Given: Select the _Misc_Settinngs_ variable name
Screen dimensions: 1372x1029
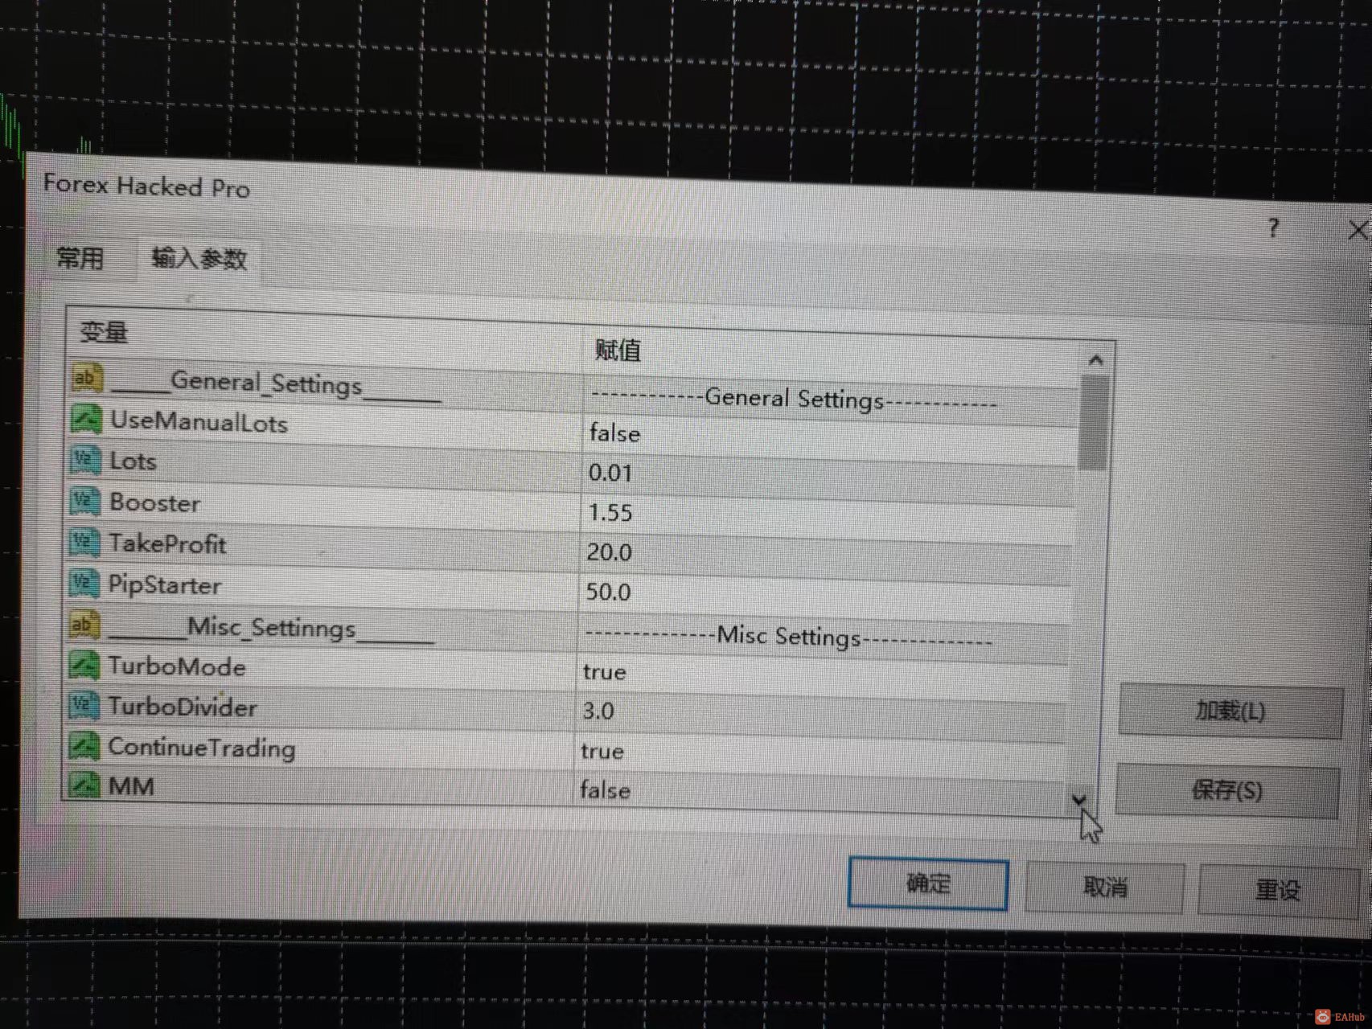Looking at the screenshot, I should point(271,628).
